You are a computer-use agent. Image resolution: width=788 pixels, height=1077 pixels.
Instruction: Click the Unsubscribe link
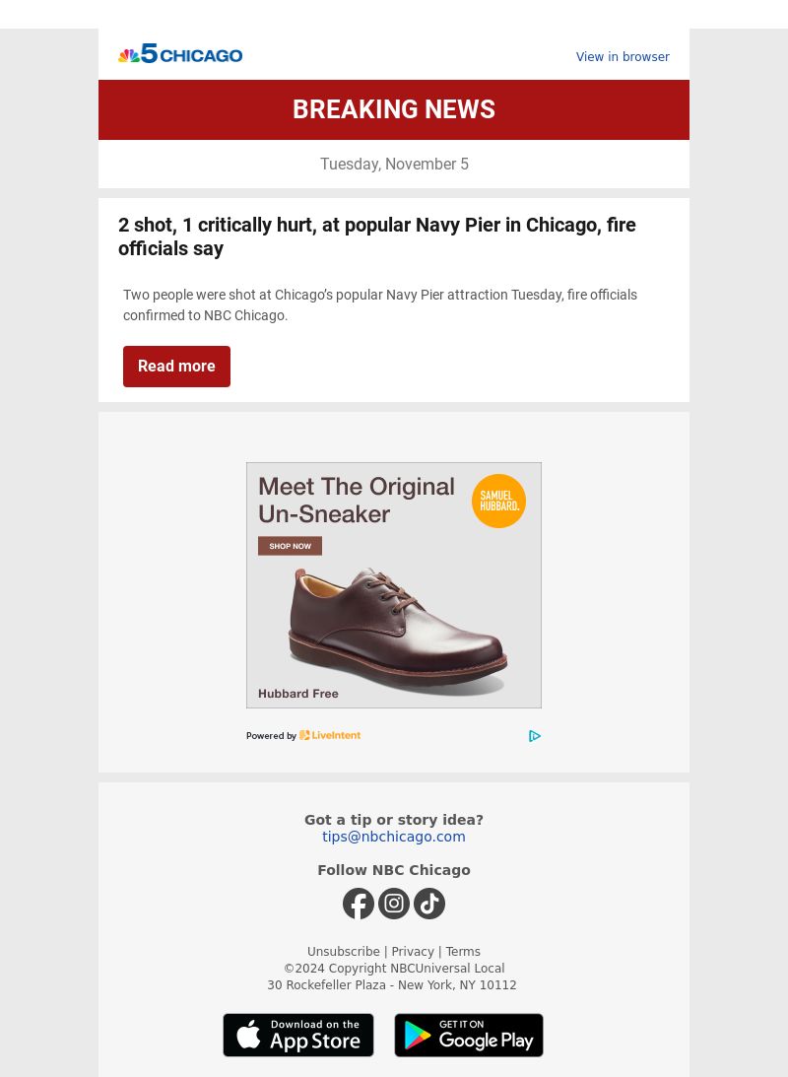[343, 951]
